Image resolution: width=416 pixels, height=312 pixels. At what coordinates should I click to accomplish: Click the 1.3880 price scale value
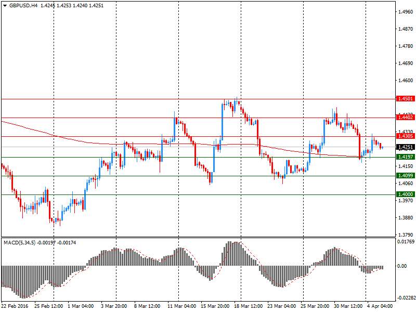pyautogui.click(x=406, y=217)
